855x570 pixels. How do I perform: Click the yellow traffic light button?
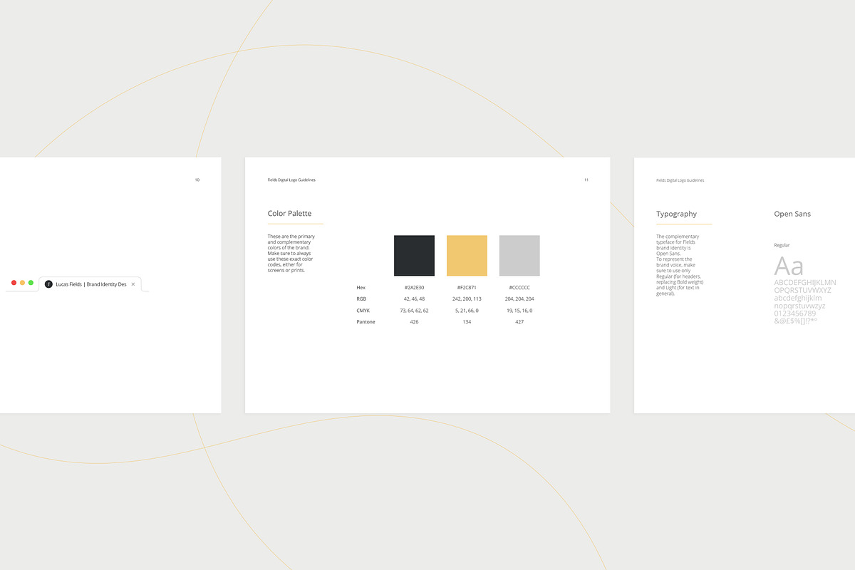21,282
